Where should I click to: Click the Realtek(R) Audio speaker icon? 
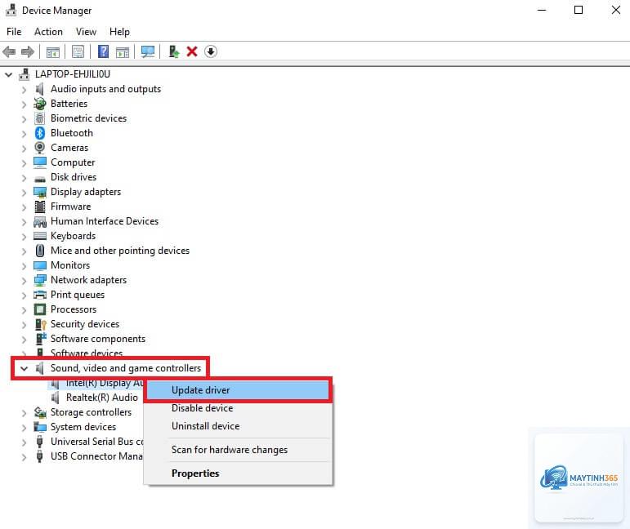[56, 398]
